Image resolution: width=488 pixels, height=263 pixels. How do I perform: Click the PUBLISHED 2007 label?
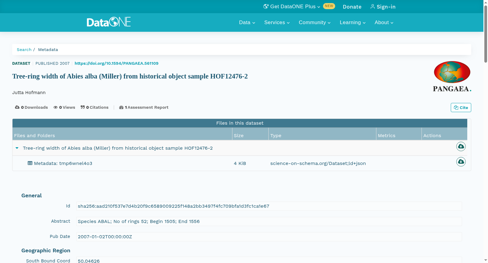(x=52, y=63)
